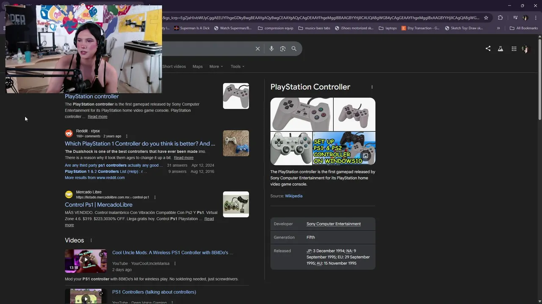Open the laptops bookmark folder
The width and height of the screenshot is (542, 304).
pos(388,28)
